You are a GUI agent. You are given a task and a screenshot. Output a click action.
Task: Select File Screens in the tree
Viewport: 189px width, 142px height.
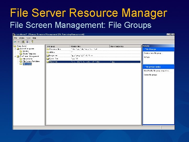(x=28, y=59)
